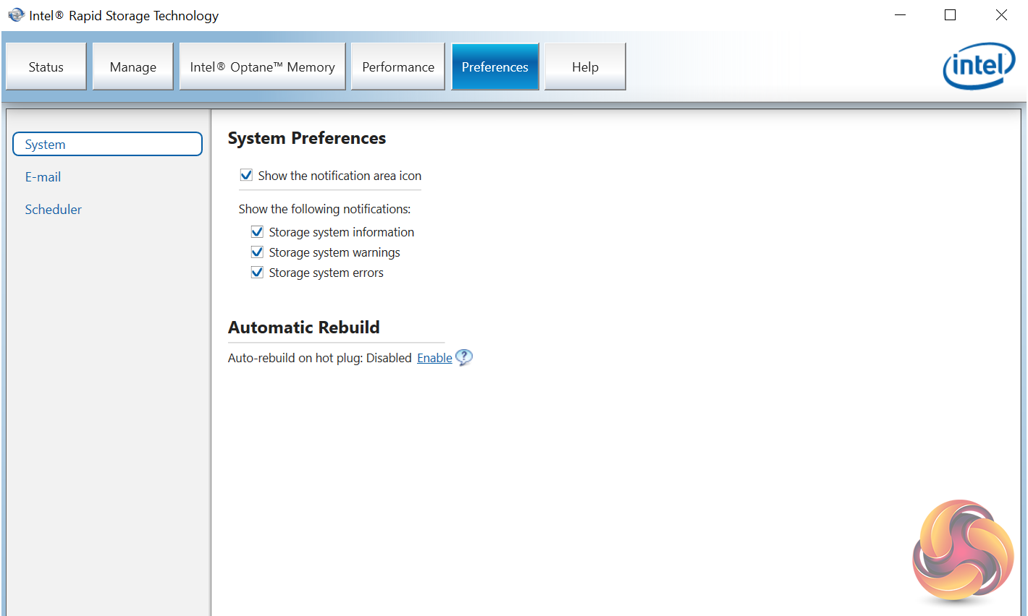Click the Preferences tab

[x=495, y=67]
